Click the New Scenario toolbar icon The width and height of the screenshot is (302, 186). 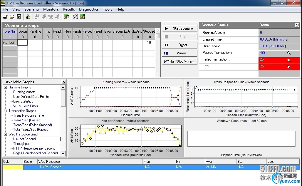tap(5, 17)
